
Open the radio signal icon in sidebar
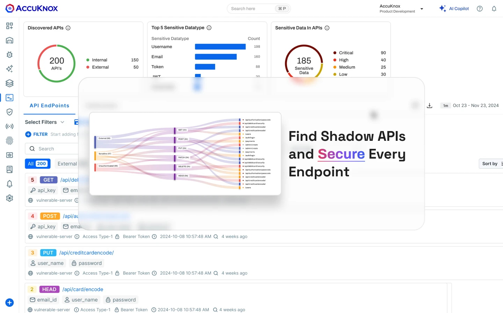coord(9,126)
